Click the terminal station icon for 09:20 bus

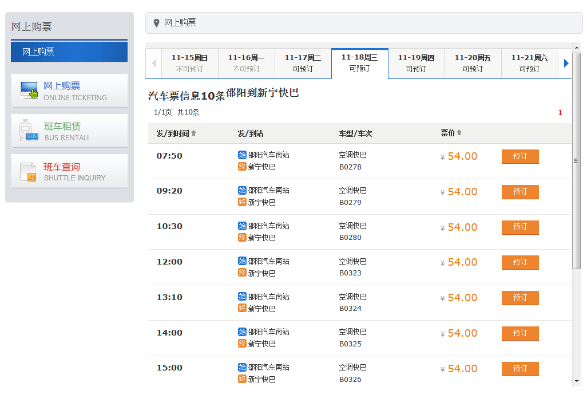pos(242,202)
